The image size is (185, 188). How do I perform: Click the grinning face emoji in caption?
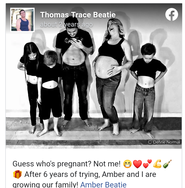pyautogui.click(x=127, y=164)
